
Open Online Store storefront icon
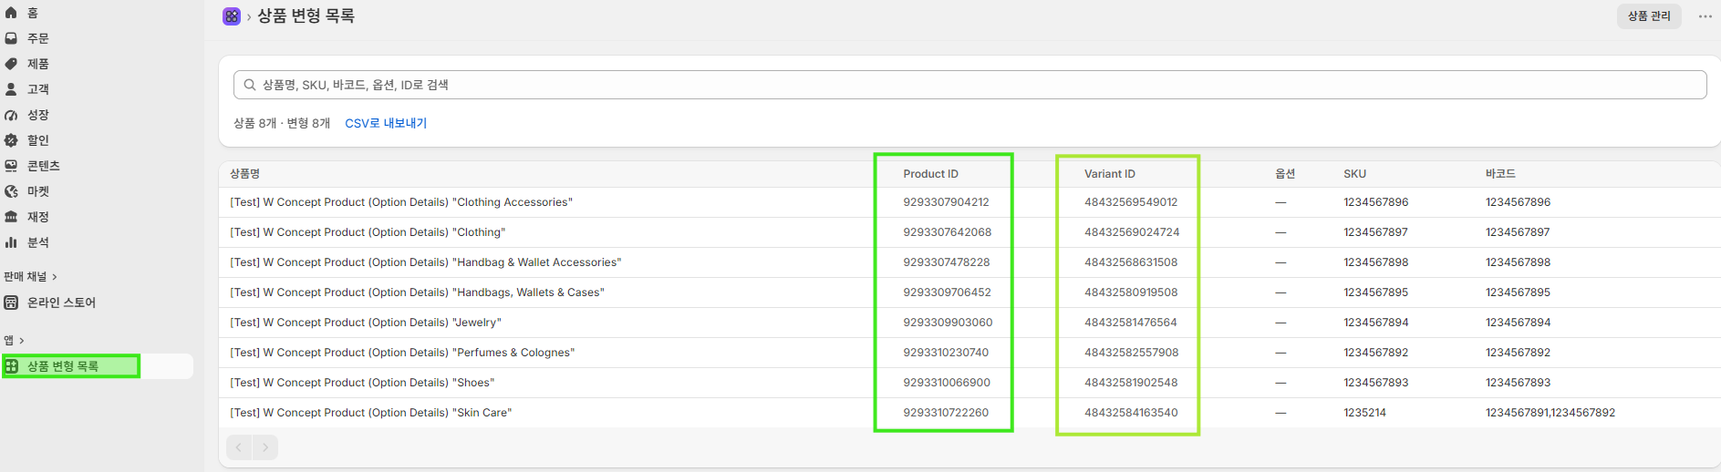coord(11,303)
